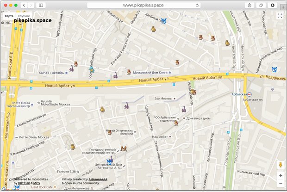Viewport: 287px width, 192px height.
Task: Click the Rattata above Дом вверх дном
Action: [x=184, y=109]
